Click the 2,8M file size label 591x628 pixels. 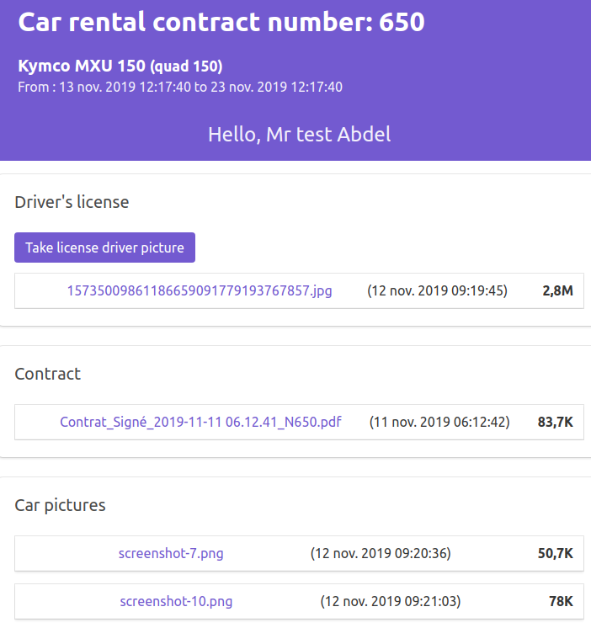pos(557,291)
